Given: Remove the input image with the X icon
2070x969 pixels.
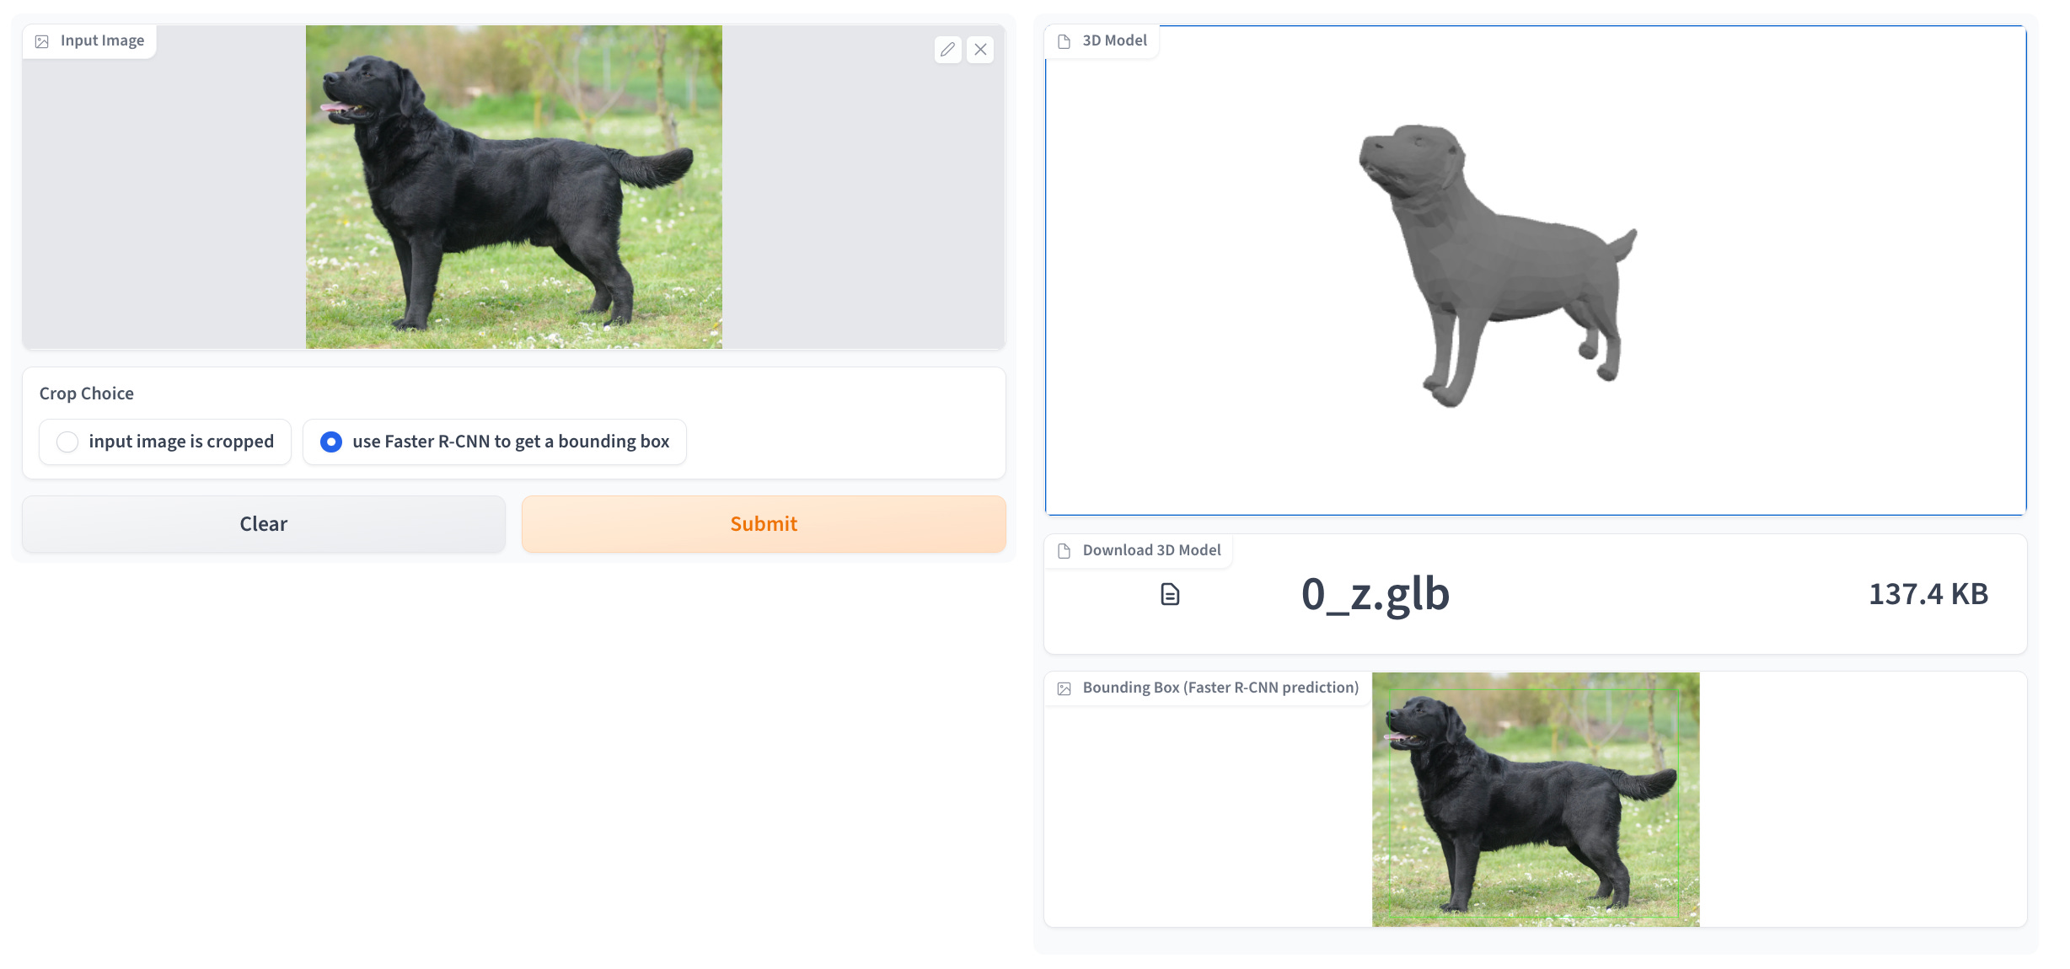Looking at the screenshot, I should [x=980, y=50].
